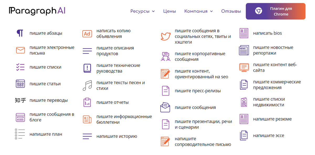The height and width of the screenshot is (155, 315).
Task: Open пишите тексты песен и стихи
Action: coord(120,85)
